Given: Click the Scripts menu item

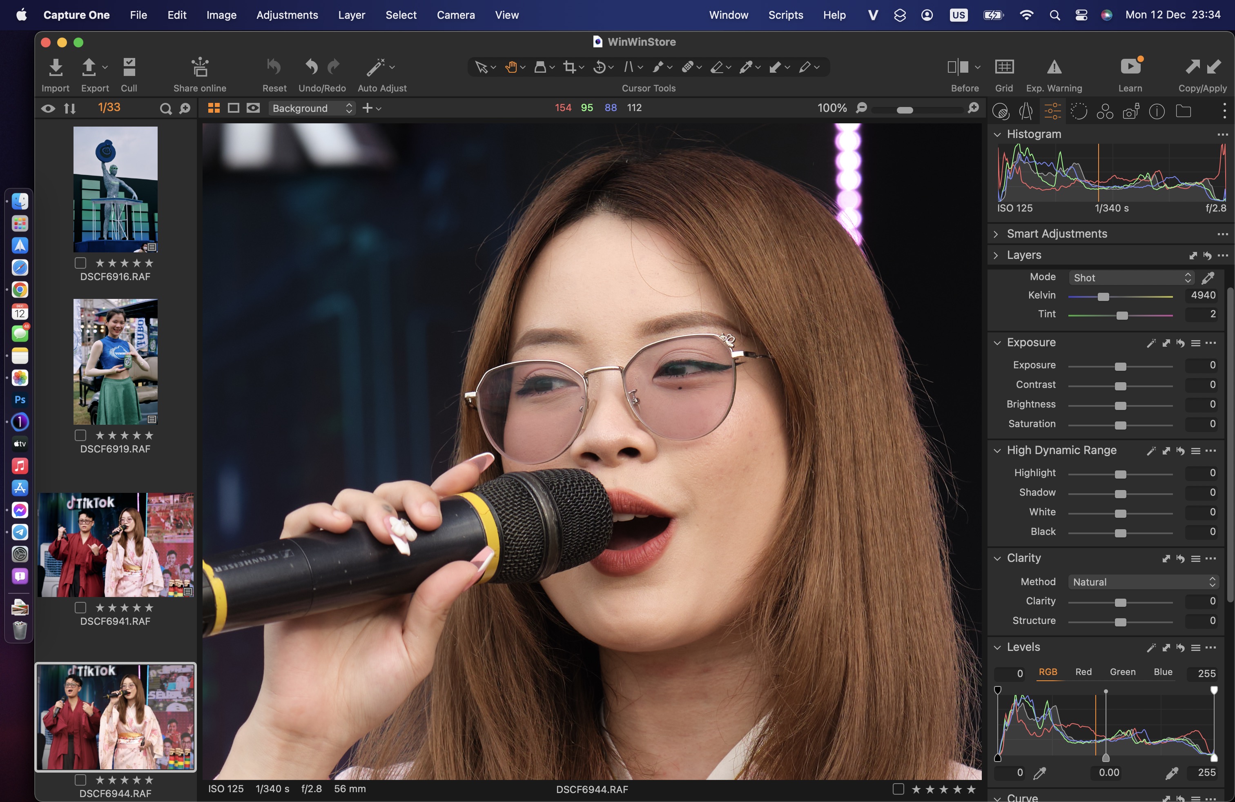Looking at the screenshot, I should tap(785, 14).
